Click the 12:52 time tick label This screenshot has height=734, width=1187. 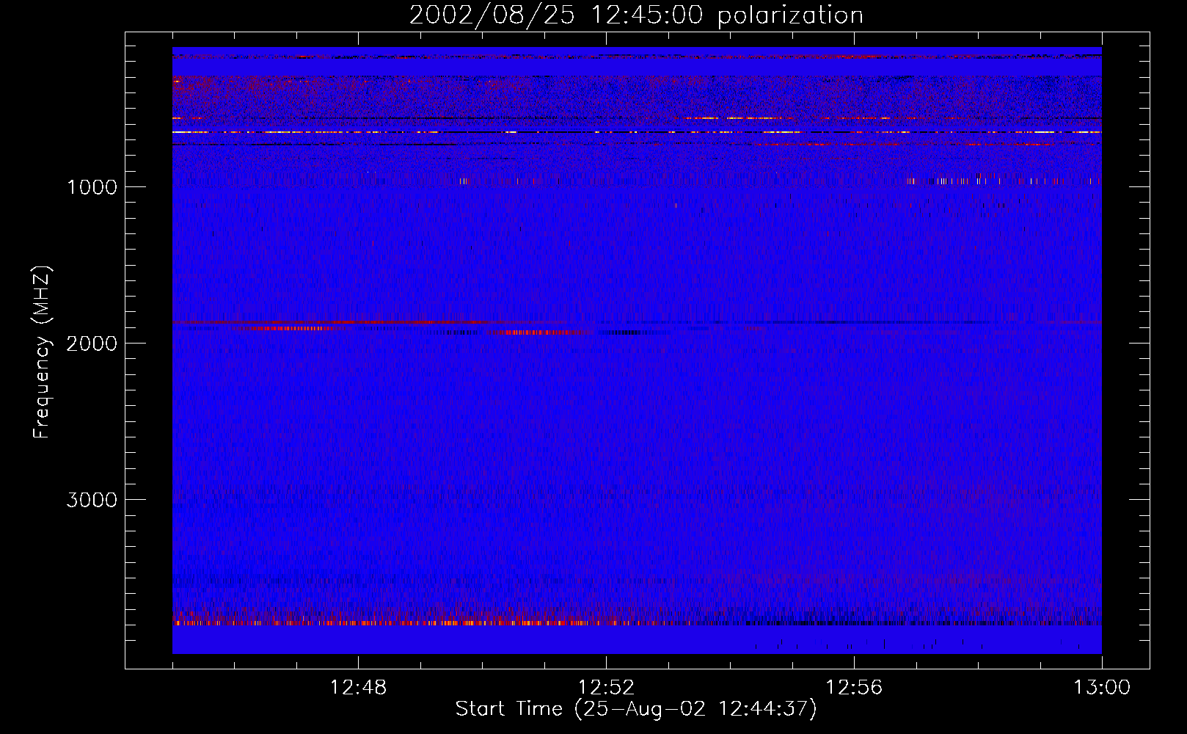tap(606, 688)
